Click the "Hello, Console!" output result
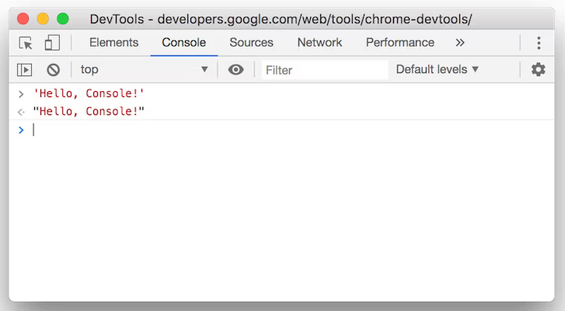This screenshot has width=565, height=311. click(x=89, y=112)
